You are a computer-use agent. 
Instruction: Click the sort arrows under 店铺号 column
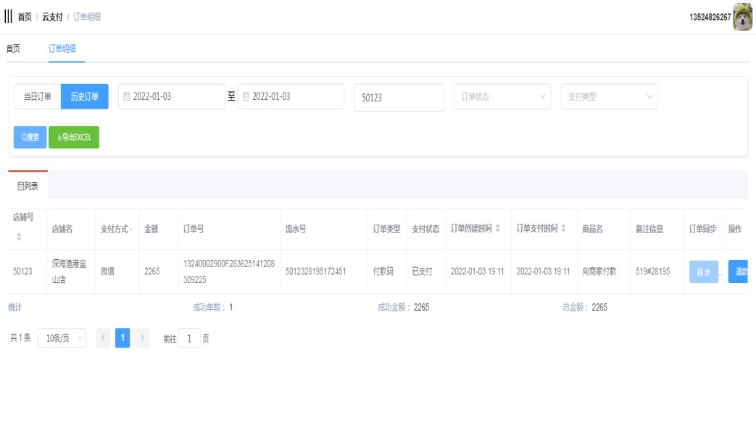[x=19, y=237]
